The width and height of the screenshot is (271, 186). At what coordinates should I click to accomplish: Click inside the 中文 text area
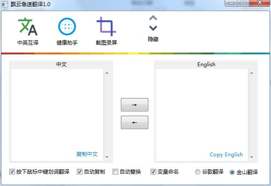[x=57, y=115]
